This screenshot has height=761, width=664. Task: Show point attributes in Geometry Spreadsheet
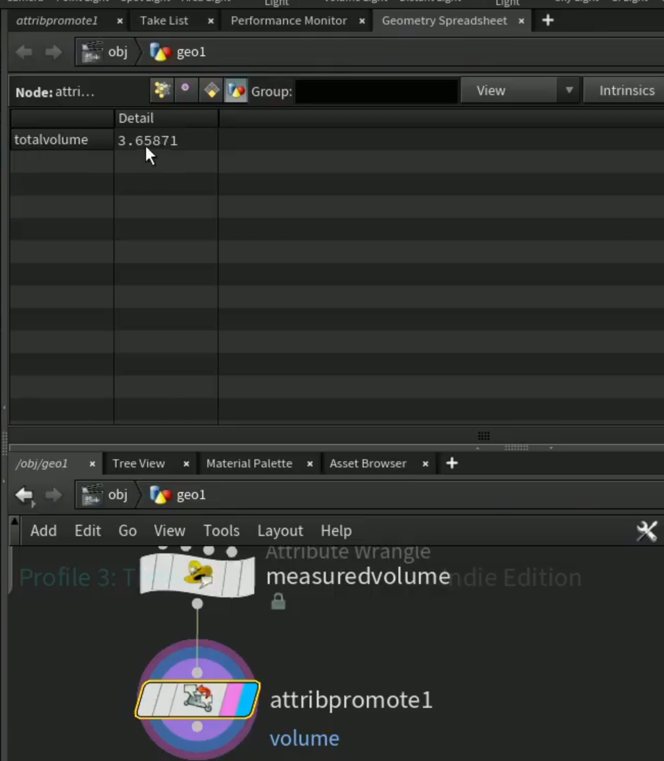pos(162,91)
